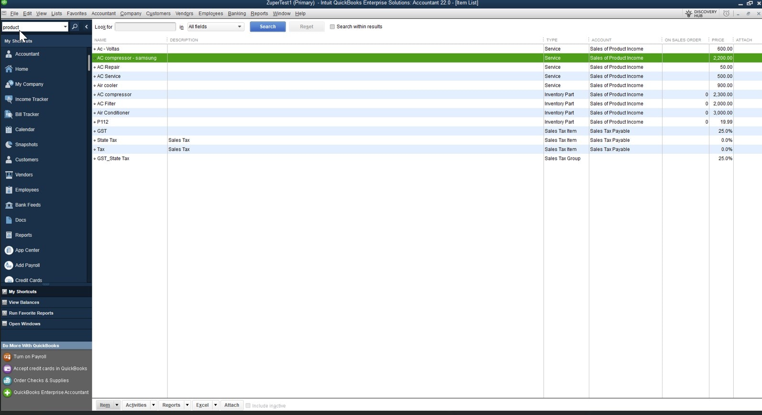Open the Banking menu

(237, 13)
